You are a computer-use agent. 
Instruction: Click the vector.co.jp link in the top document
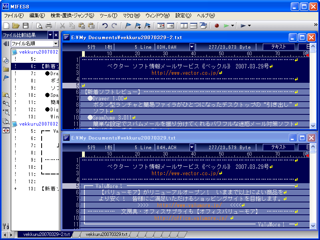[185, 73]
